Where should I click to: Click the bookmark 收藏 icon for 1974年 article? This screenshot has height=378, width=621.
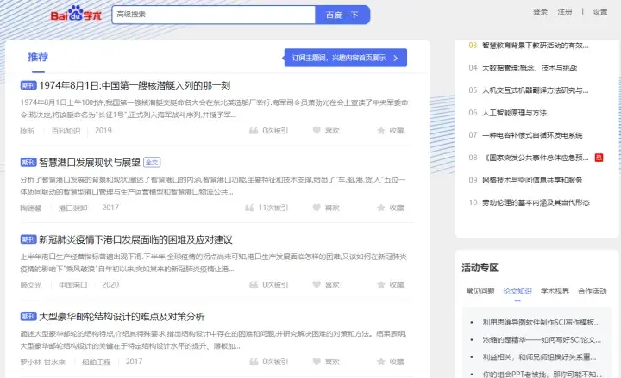pyautogui.click(x=382, y=131)
